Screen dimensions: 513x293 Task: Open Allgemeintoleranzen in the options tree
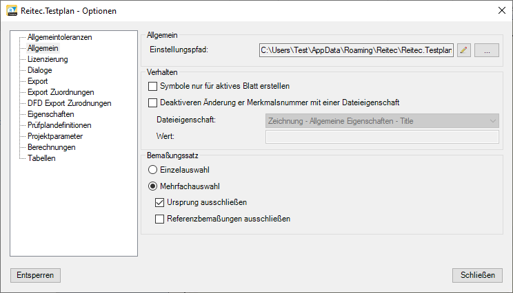[x=59, y=37]
